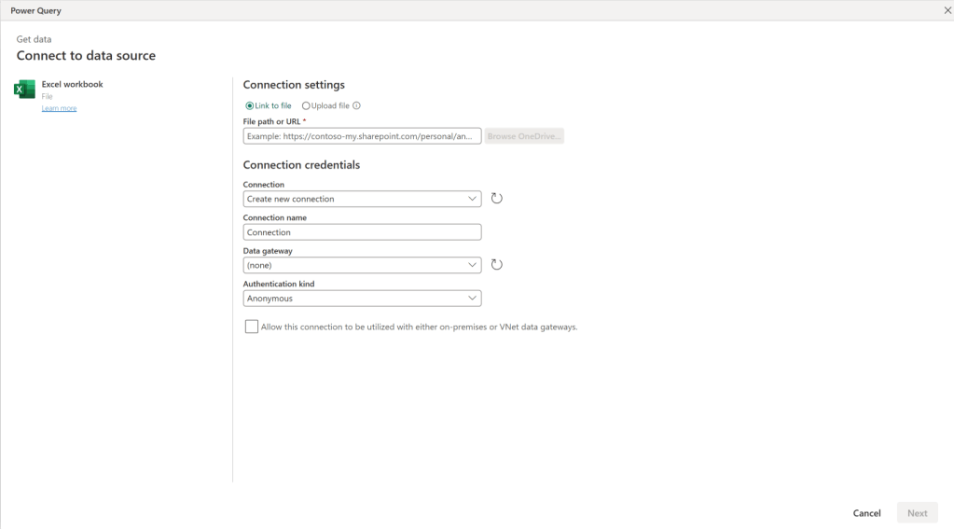This screenshot has width=954, height=529.
Task: Open the Create new connection dropdown
Action: tap(362, 199)
